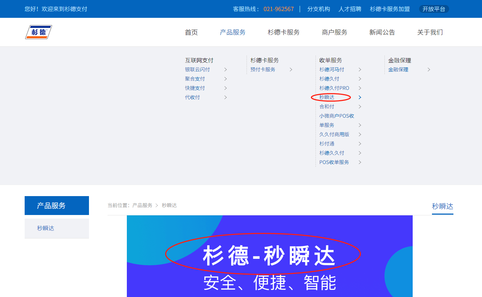Image resolution: width=482 pixels, height=297 pixels.
Task: Click chevron beside 杉付通
Action: tap(360, 144)
